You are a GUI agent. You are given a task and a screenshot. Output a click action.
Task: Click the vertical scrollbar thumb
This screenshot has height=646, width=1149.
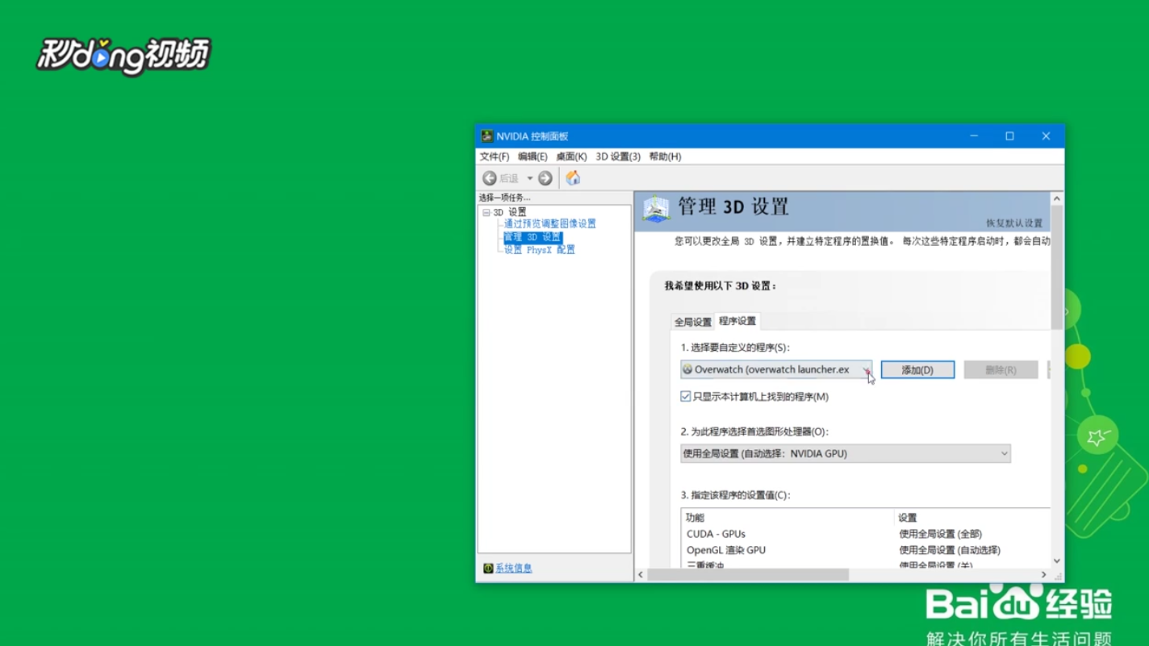click(1057, 267)
